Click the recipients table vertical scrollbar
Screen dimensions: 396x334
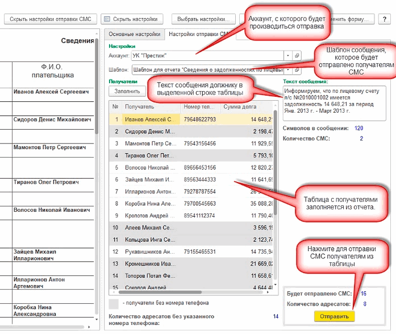click(x=276, y=162)
